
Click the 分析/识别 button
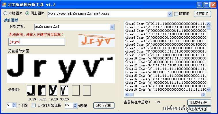[x=104, y=105]
